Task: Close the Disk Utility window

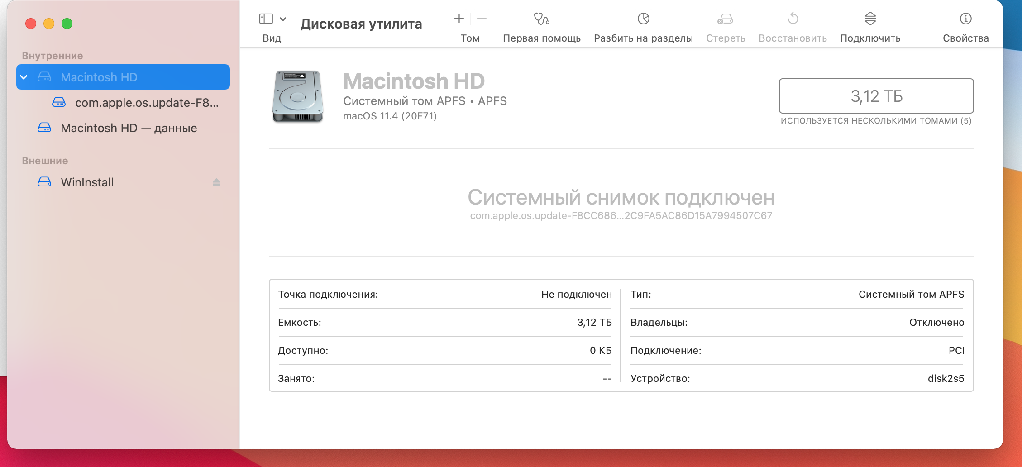Action: 31,24
